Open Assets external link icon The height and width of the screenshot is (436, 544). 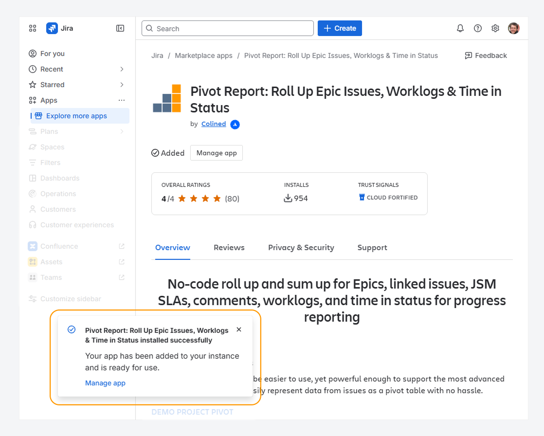pyautogui.click(x=122, y=262)
